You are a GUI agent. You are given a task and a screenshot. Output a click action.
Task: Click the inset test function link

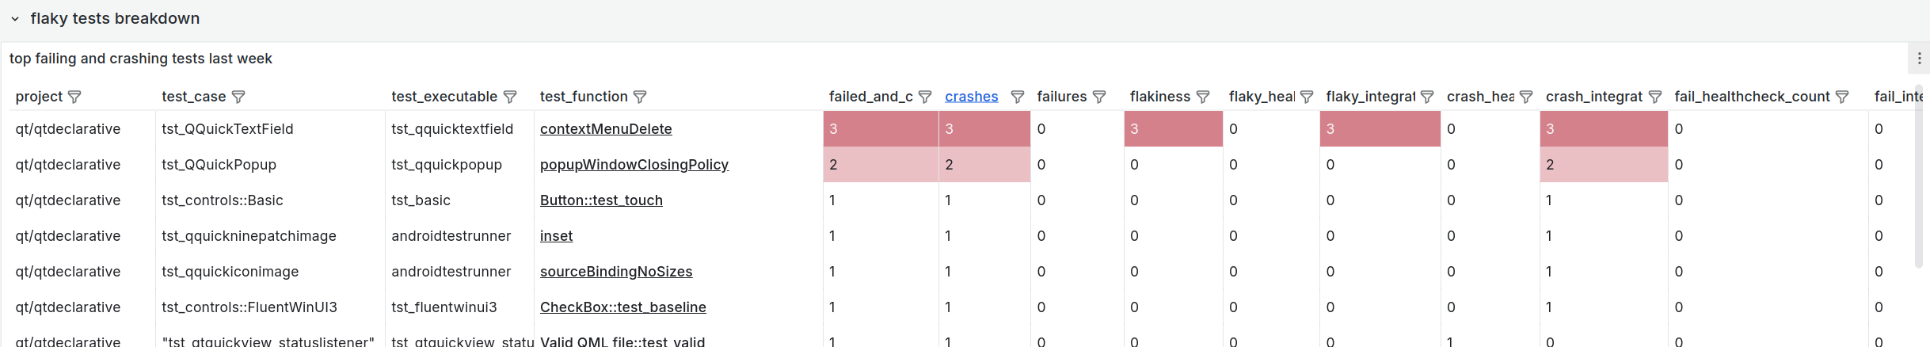pos(556,236)
